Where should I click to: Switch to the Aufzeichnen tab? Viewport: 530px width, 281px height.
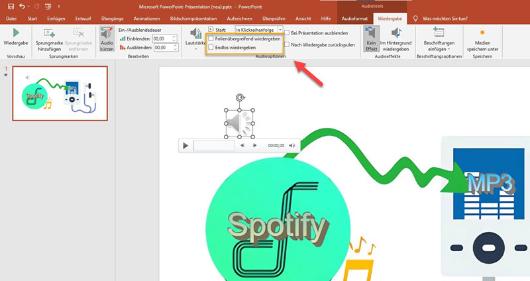pos(239,19)
